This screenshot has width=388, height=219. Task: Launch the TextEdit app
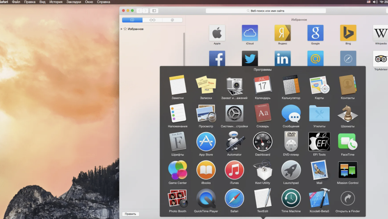tap(263, 198)
